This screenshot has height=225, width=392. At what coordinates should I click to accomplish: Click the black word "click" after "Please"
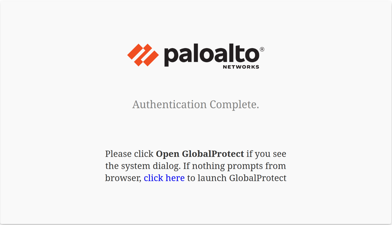(x=144, y=154)
